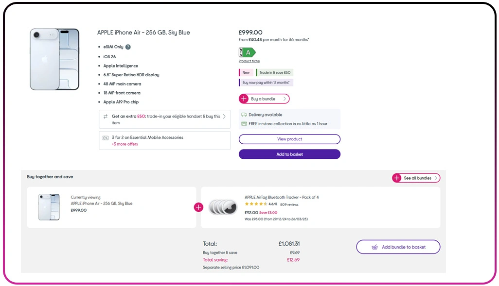499x286 pixels.
Task: Click View product
Action: pos(289,139)
